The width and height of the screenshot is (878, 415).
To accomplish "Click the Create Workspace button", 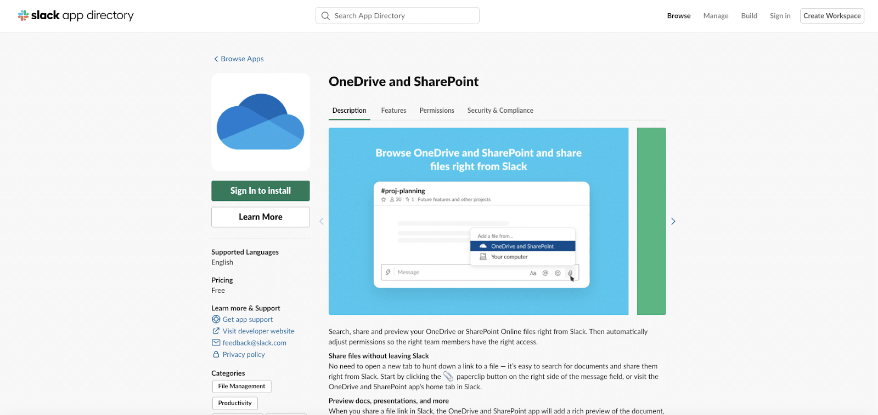I will point(832,16).
